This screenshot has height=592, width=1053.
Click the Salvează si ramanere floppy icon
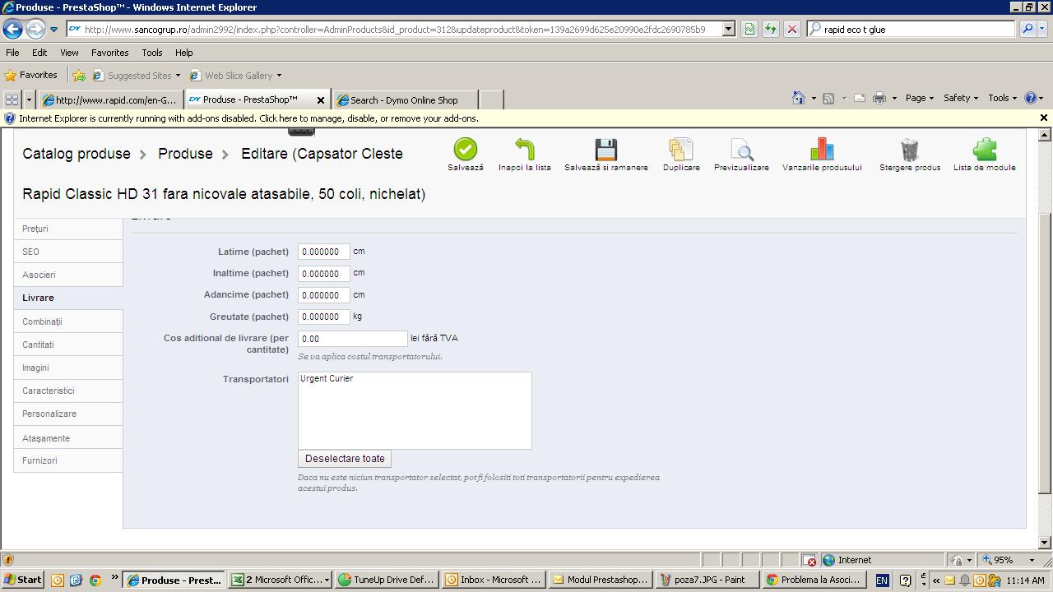[606, 150]
